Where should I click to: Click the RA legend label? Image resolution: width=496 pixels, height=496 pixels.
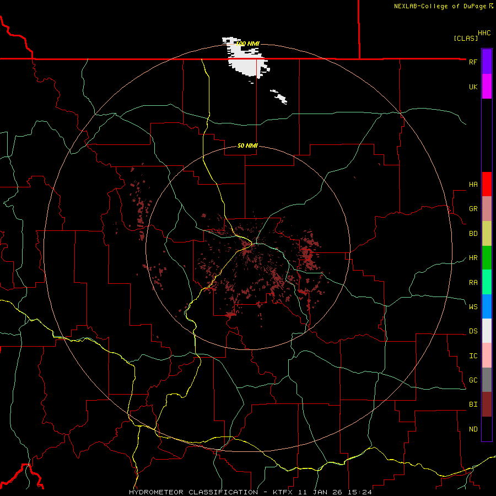pyautogui.click(x=473, y=283)
